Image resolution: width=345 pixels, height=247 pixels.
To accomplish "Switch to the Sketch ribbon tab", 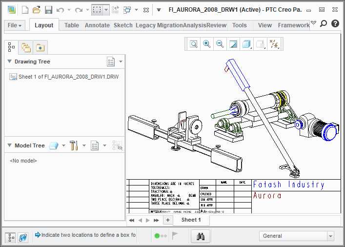I will click(x=123, y=25).
